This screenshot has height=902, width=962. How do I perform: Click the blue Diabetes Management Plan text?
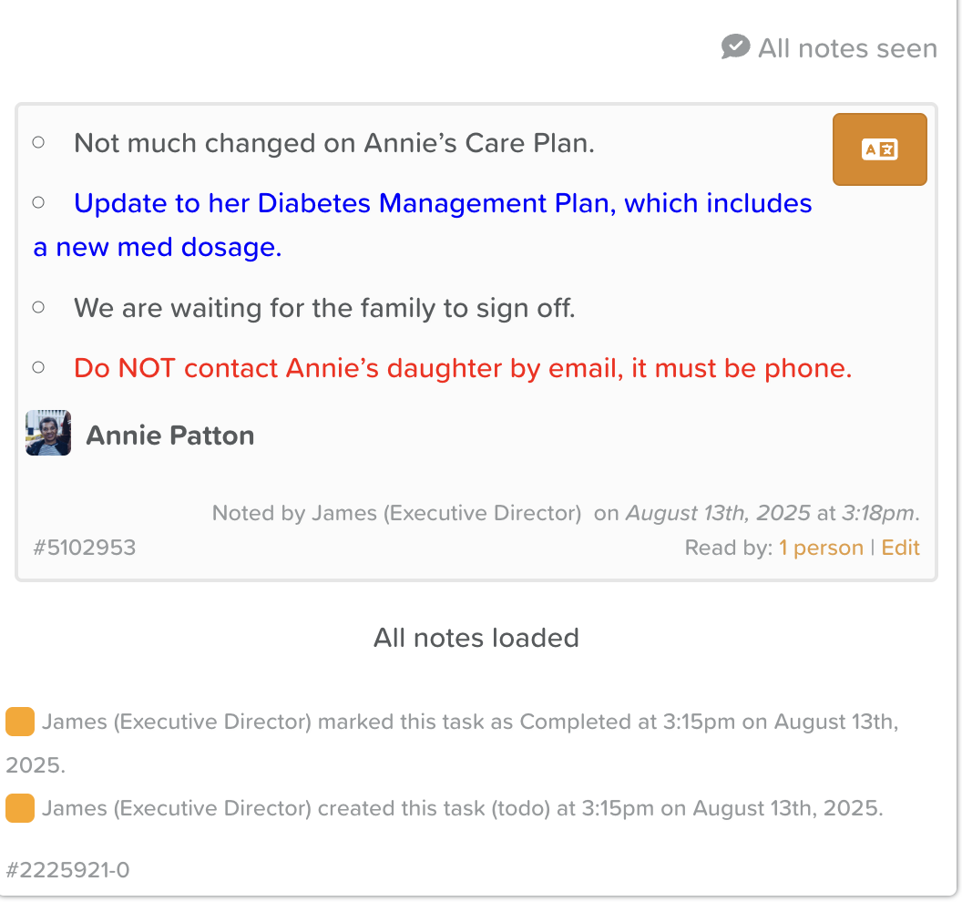point(423,224)
